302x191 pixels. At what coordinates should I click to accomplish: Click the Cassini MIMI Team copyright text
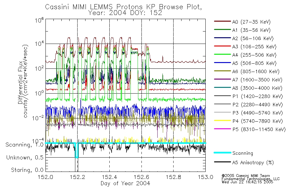245,176
